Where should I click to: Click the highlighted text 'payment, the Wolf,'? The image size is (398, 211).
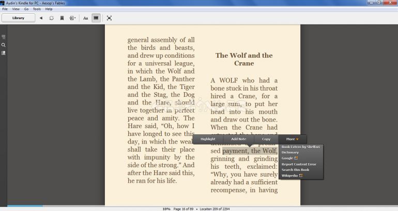pyautogui.click(x=250, y=151)
